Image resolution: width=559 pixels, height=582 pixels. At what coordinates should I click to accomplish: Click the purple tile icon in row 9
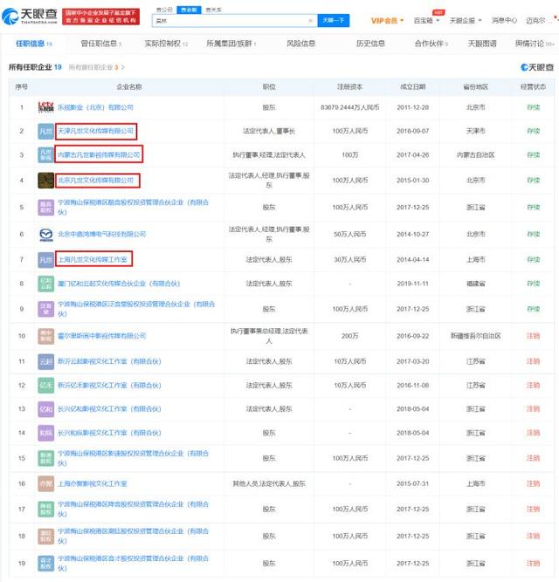(45, 309)
